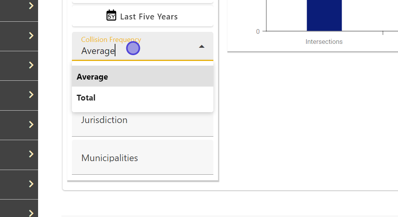This screenshot has height=217, width=398.
Task: Click the yellow Collision Frequency label
Action: click(111, 40)
